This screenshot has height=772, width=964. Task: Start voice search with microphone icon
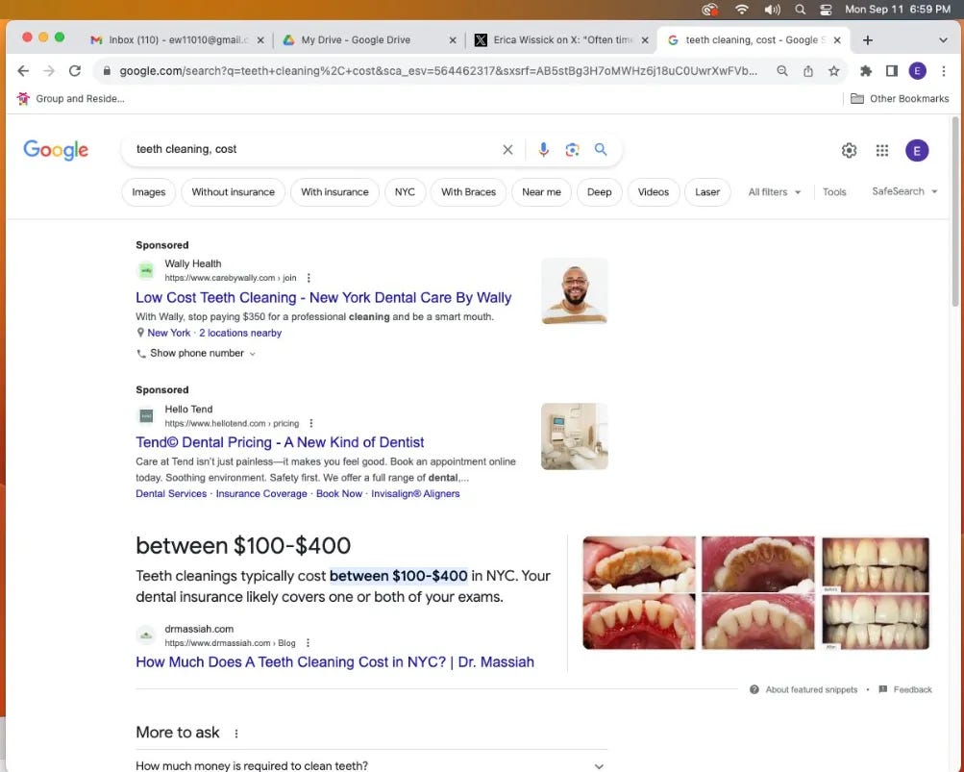click(x=543, y=149)
